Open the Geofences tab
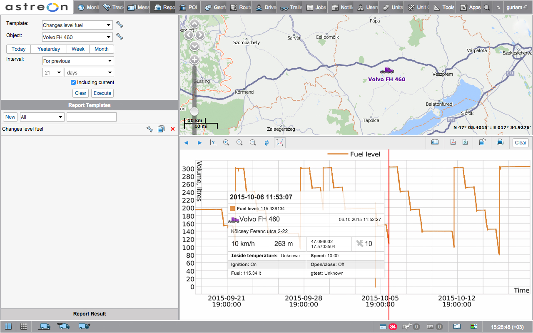 pos(214,7)
